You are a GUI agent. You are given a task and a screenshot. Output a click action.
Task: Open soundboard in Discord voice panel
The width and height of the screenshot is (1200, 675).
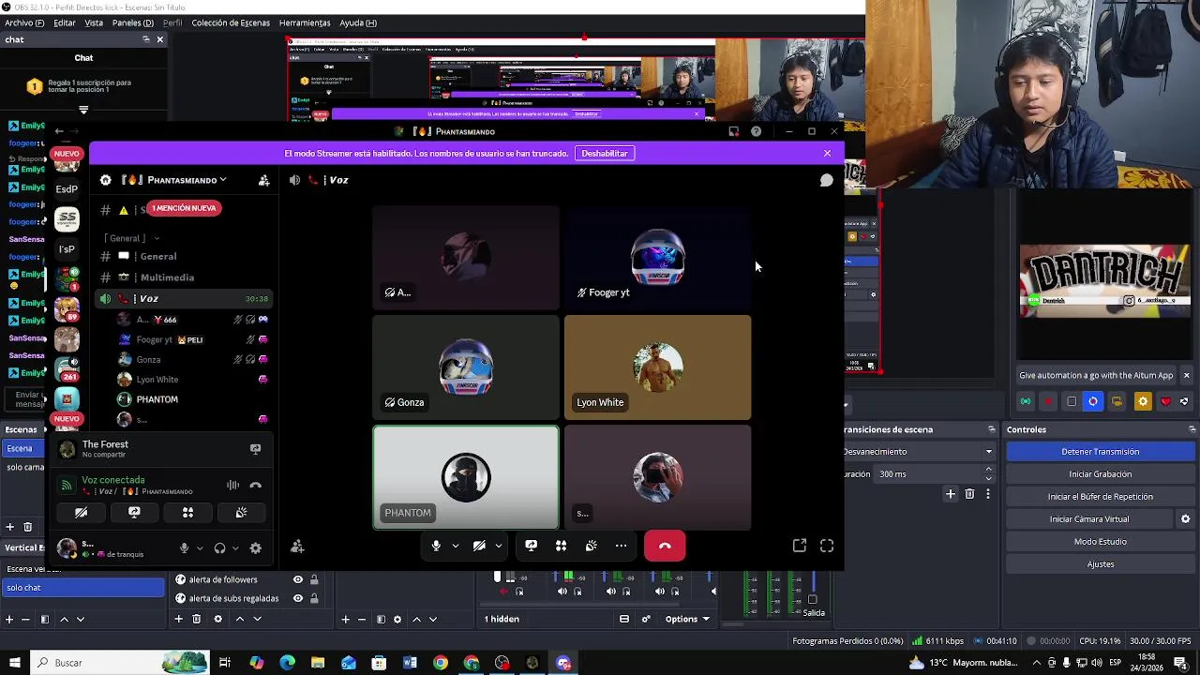click(241, 513)
